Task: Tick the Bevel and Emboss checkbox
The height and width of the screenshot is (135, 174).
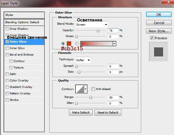Action: 7,54
